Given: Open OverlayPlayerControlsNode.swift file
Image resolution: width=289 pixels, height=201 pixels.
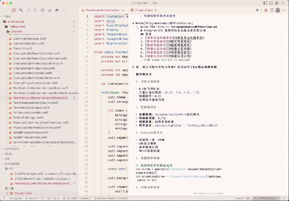Looking at the screenshot, I should [x=35, y=83].
